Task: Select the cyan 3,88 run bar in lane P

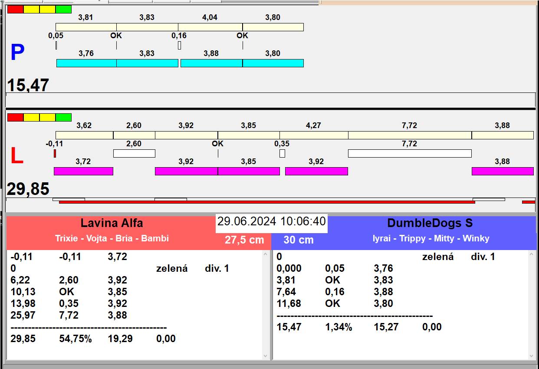Action: (x=211, y=63)
